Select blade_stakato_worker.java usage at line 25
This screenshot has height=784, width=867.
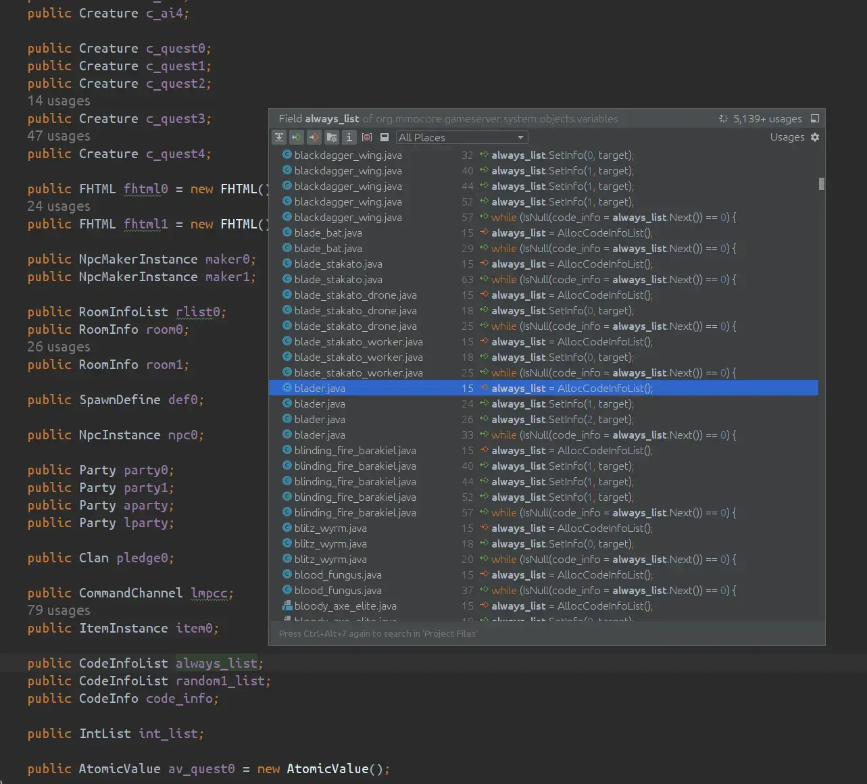543,372
